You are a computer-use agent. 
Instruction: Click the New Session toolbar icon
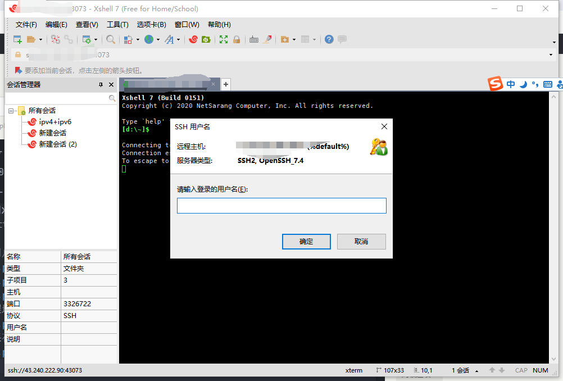[x=17, y=39]
